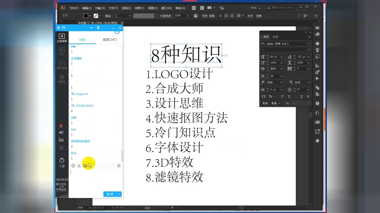Screen dimensions: 380x213
Task: Click the user name Ada in chat
Action: pyautogui.click(x=73, y=129)
